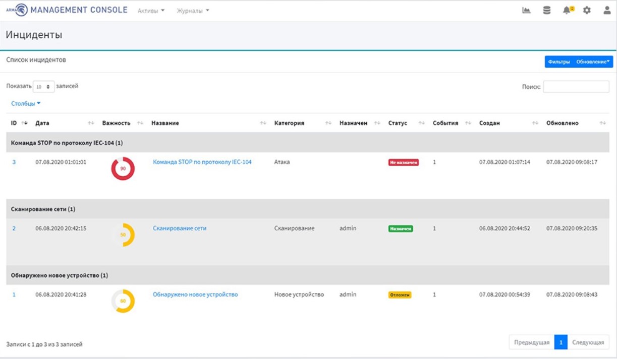Screen dimensions: 617x359
Task: Sort table by Важность column
Action: coord(140,123)
